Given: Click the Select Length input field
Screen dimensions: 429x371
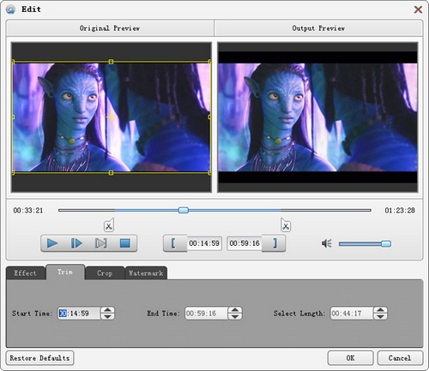Looking at the screenshot, I should [x=352, y=314].
